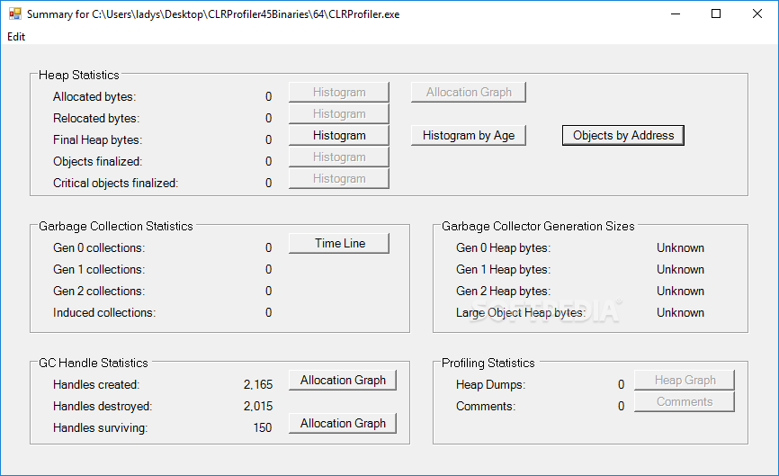Click Unknown value for Gen 0 Heap bytes
Screen dimensions: 779x476
pos(680,248)
